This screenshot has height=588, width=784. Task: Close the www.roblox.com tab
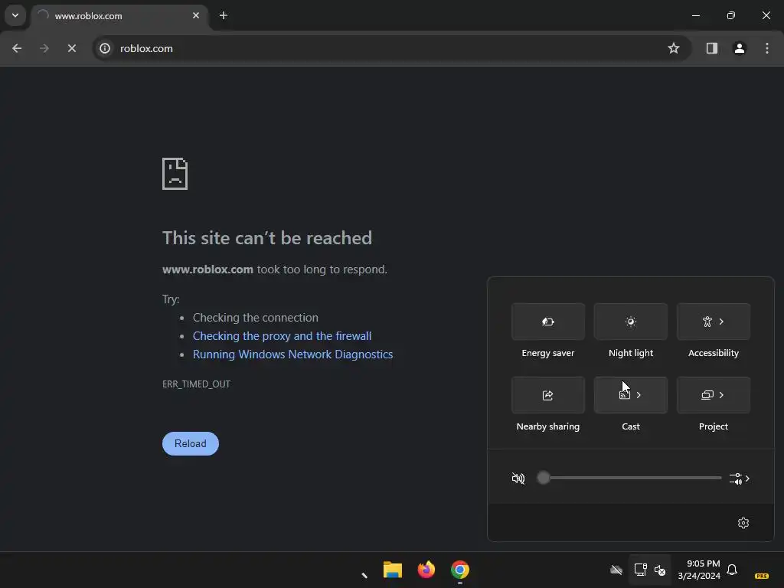point(196,16)
